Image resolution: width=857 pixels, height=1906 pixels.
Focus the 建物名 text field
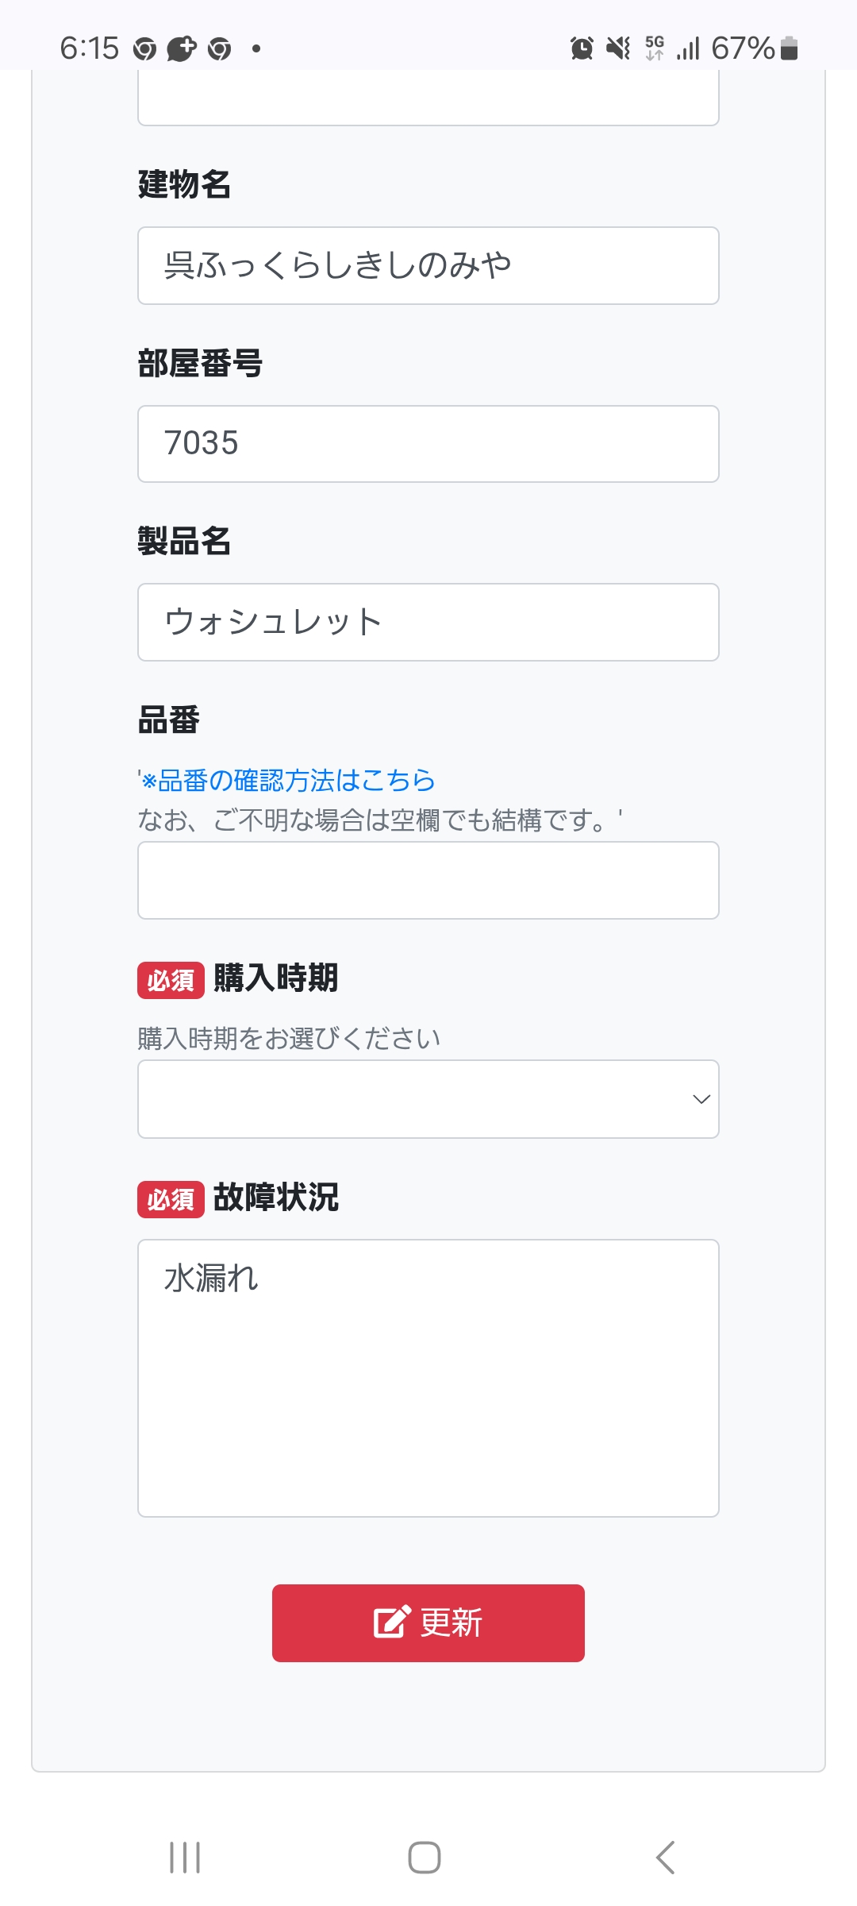pos(428,265)
